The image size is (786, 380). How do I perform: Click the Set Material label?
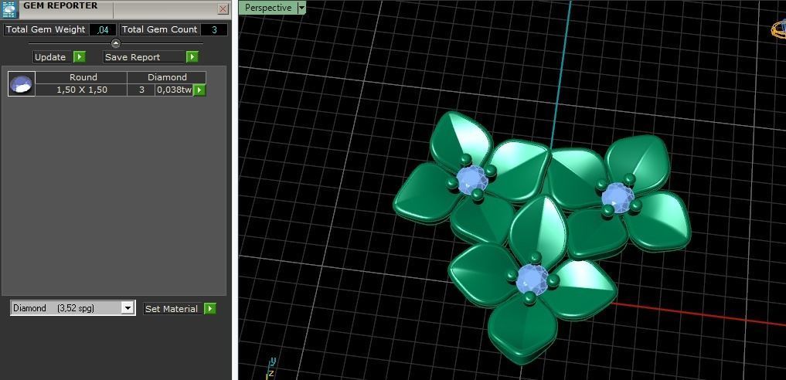tap(172, 309)
